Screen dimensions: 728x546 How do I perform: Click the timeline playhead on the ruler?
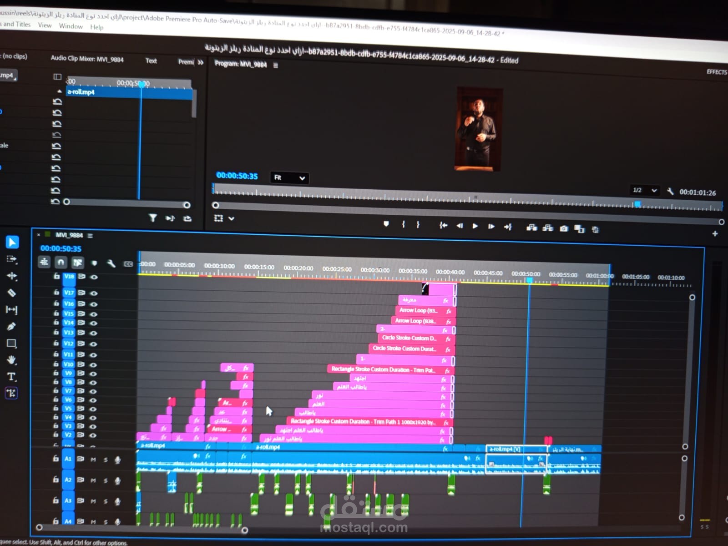point(529,280)
